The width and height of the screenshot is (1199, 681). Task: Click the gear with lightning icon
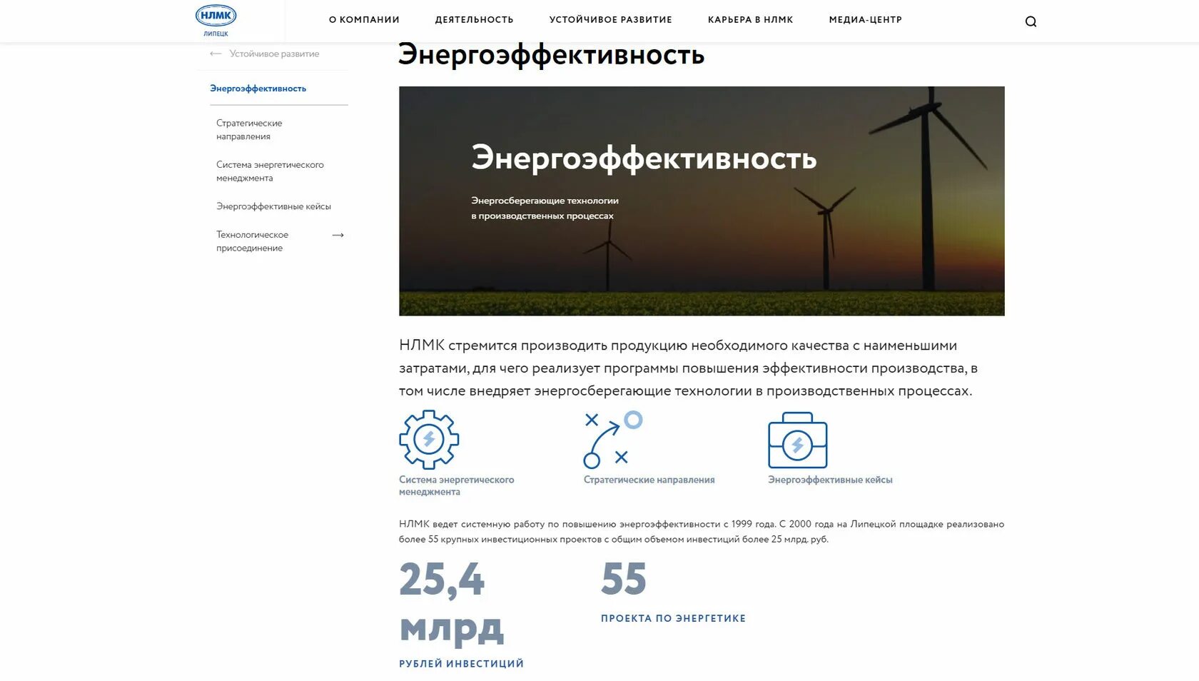pos(429,439)
